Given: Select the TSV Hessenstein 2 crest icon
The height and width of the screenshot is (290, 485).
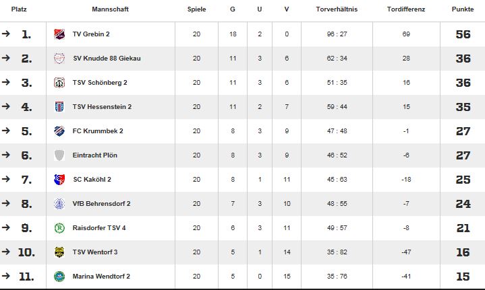Looking at the screenshot, I should [59, 107].
